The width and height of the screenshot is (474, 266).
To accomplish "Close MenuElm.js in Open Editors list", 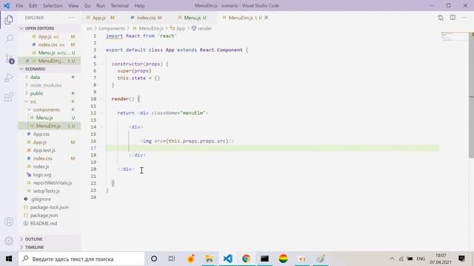I will point(27,61).
